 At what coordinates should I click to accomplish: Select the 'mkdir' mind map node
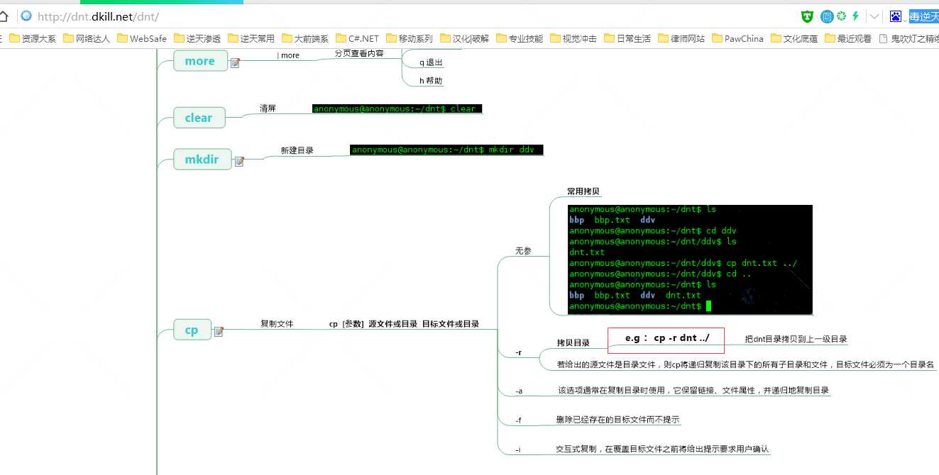point(202,160)
